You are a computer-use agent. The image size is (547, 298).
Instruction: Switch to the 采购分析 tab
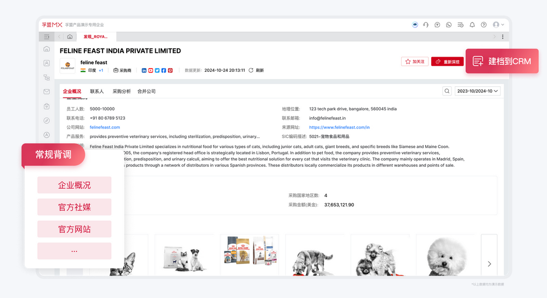coord(122,92)
